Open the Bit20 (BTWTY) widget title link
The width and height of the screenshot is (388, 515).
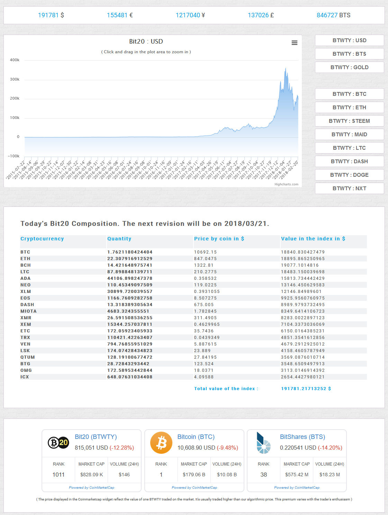point(96,437)
